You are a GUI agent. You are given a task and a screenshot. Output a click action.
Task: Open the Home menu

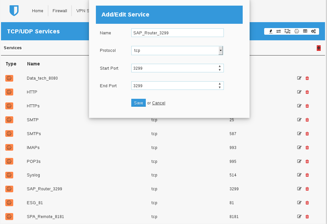coord(38,11)
